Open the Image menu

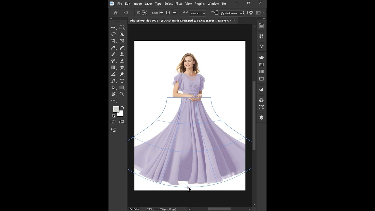(137, 4)
